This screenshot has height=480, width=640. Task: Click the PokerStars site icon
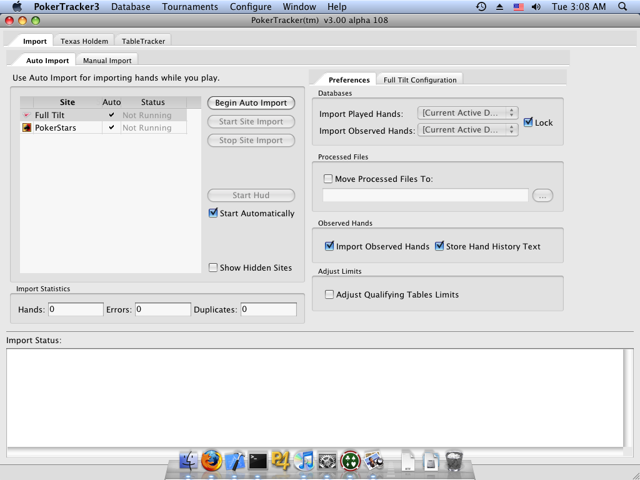[x=26, y=127]
